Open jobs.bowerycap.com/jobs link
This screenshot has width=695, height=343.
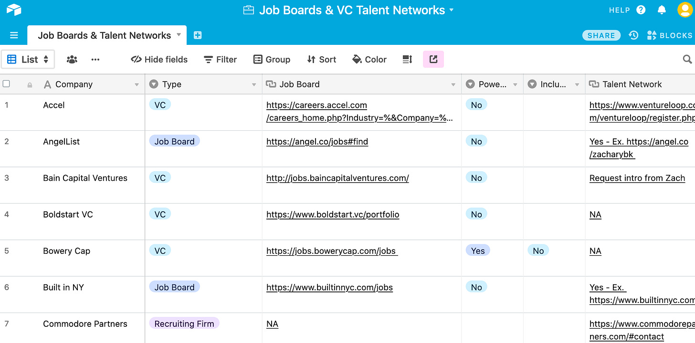332,251
